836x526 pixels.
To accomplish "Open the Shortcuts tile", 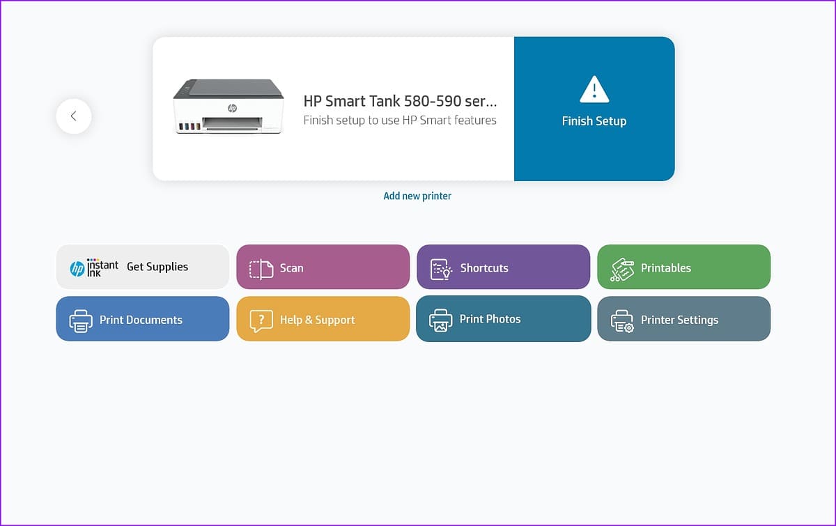I will pos(504,267).
